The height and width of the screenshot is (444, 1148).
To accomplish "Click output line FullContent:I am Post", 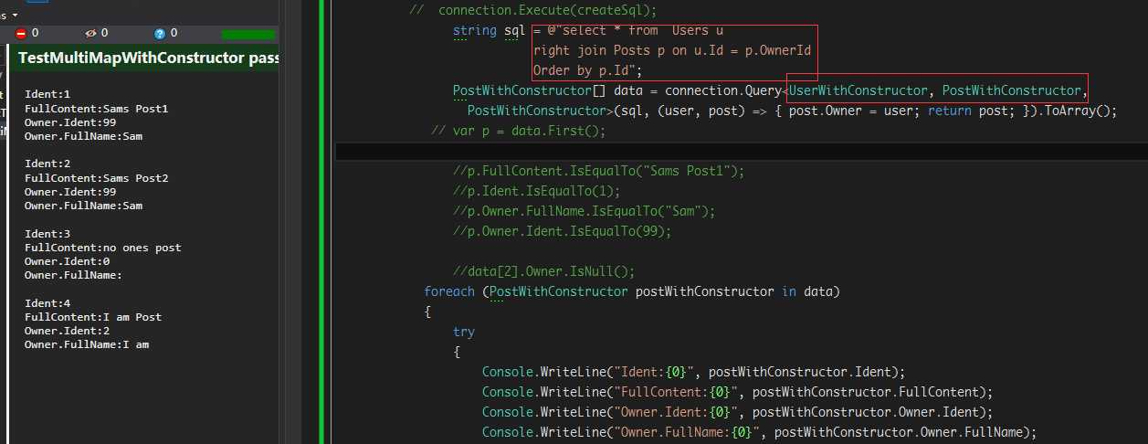I will (93, 317).
